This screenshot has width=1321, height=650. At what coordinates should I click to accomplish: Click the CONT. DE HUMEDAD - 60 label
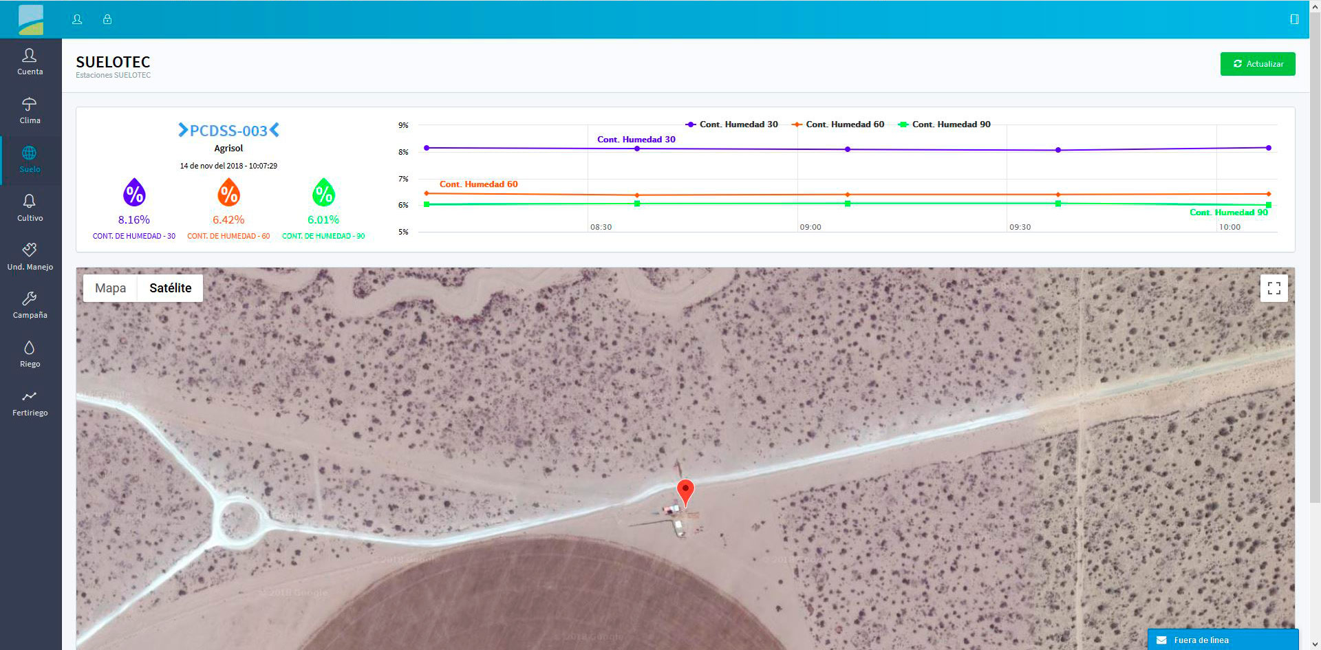(x=228, y=236)
